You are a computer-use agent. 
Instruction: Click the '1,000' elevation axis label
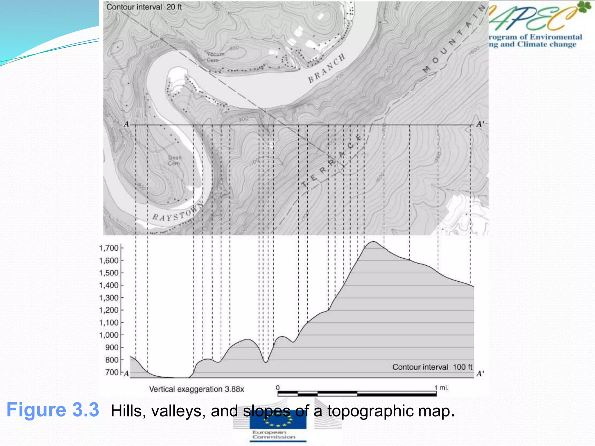109,335
